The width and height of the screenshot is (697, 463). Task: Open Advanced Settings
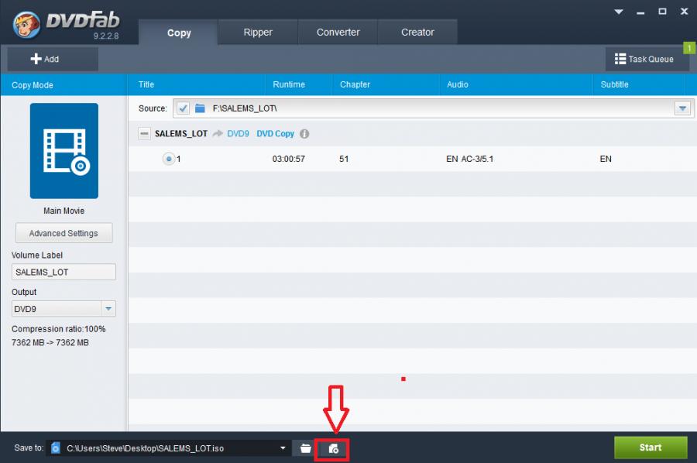click(64, 233)
